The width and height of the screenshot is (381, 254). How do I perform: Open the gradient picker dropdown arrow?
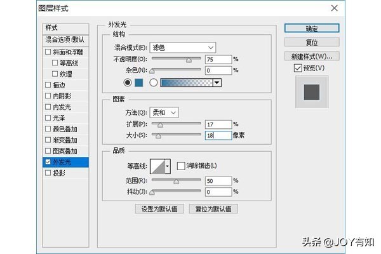217,83
